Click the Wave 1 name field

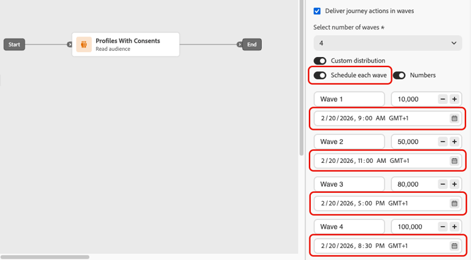click(349, 99)
